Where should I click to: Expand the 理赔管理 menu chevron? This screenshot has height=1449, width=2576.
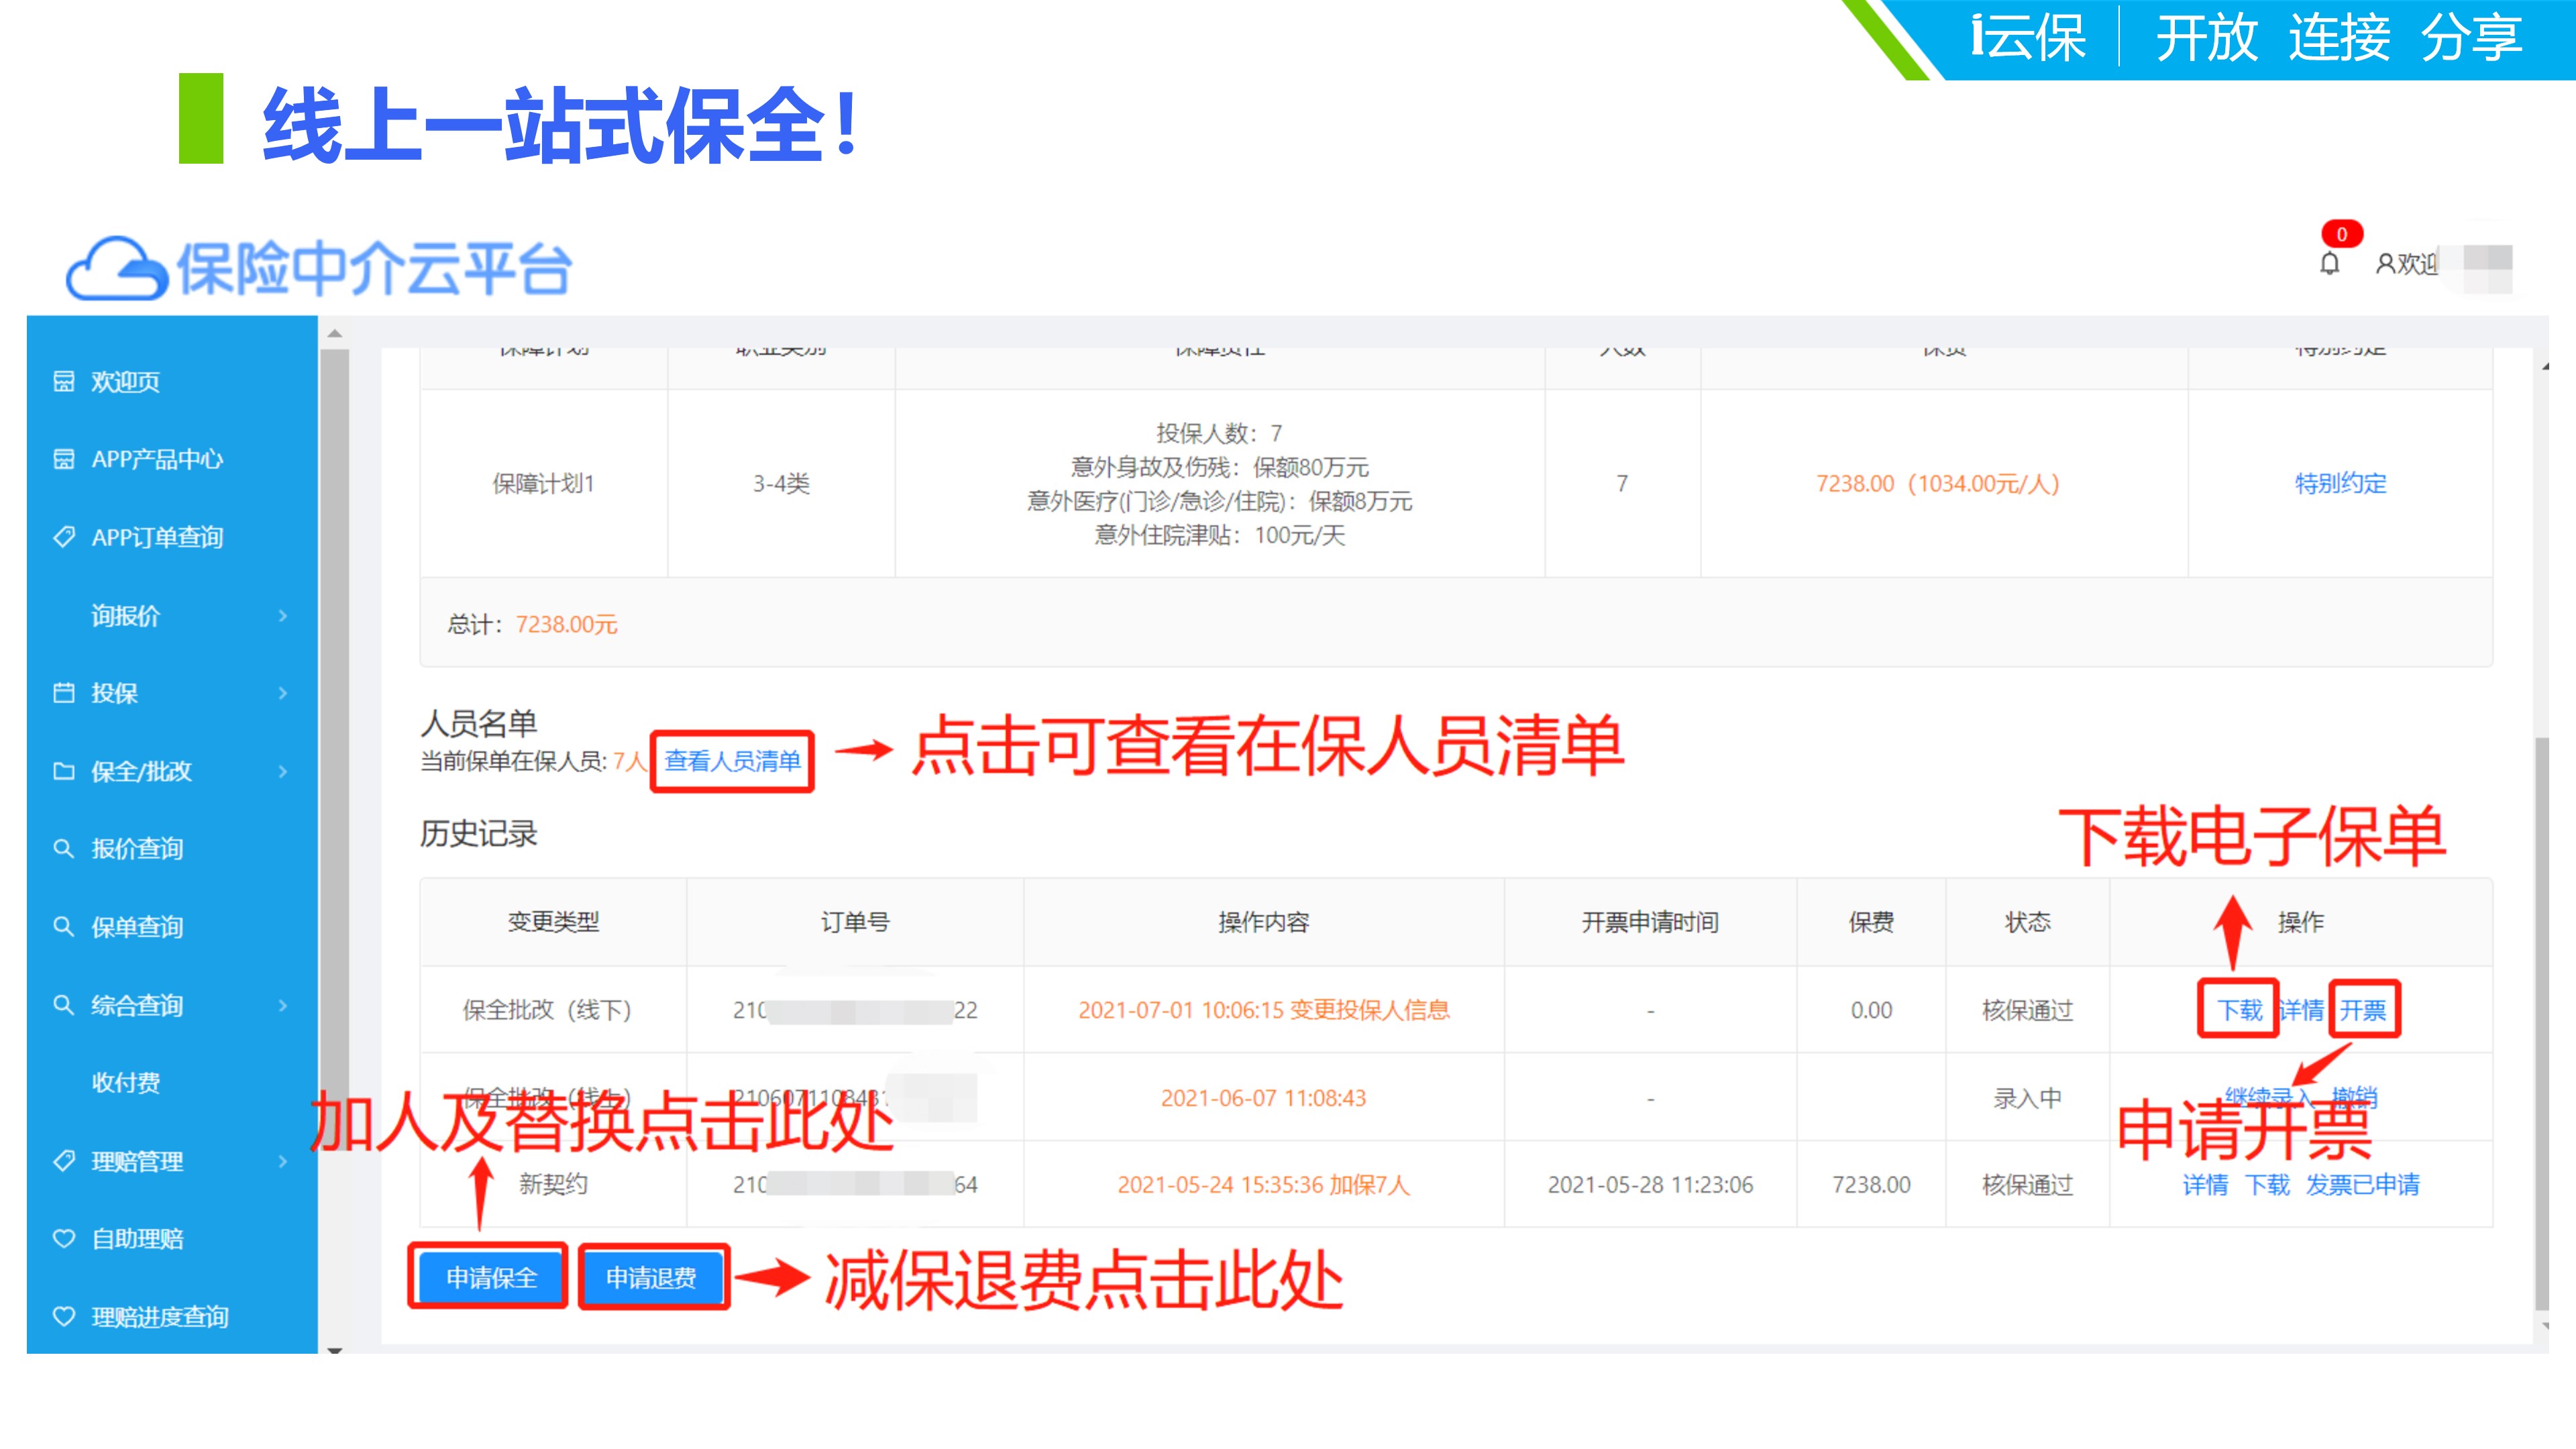point(283,1161)
